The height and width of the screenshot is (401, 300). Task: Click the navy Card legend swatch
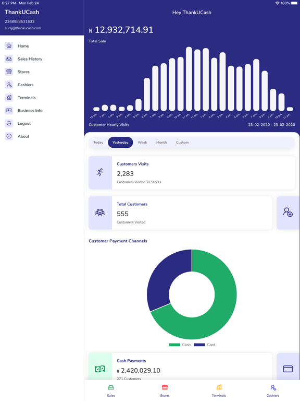[x=199, y=345]
